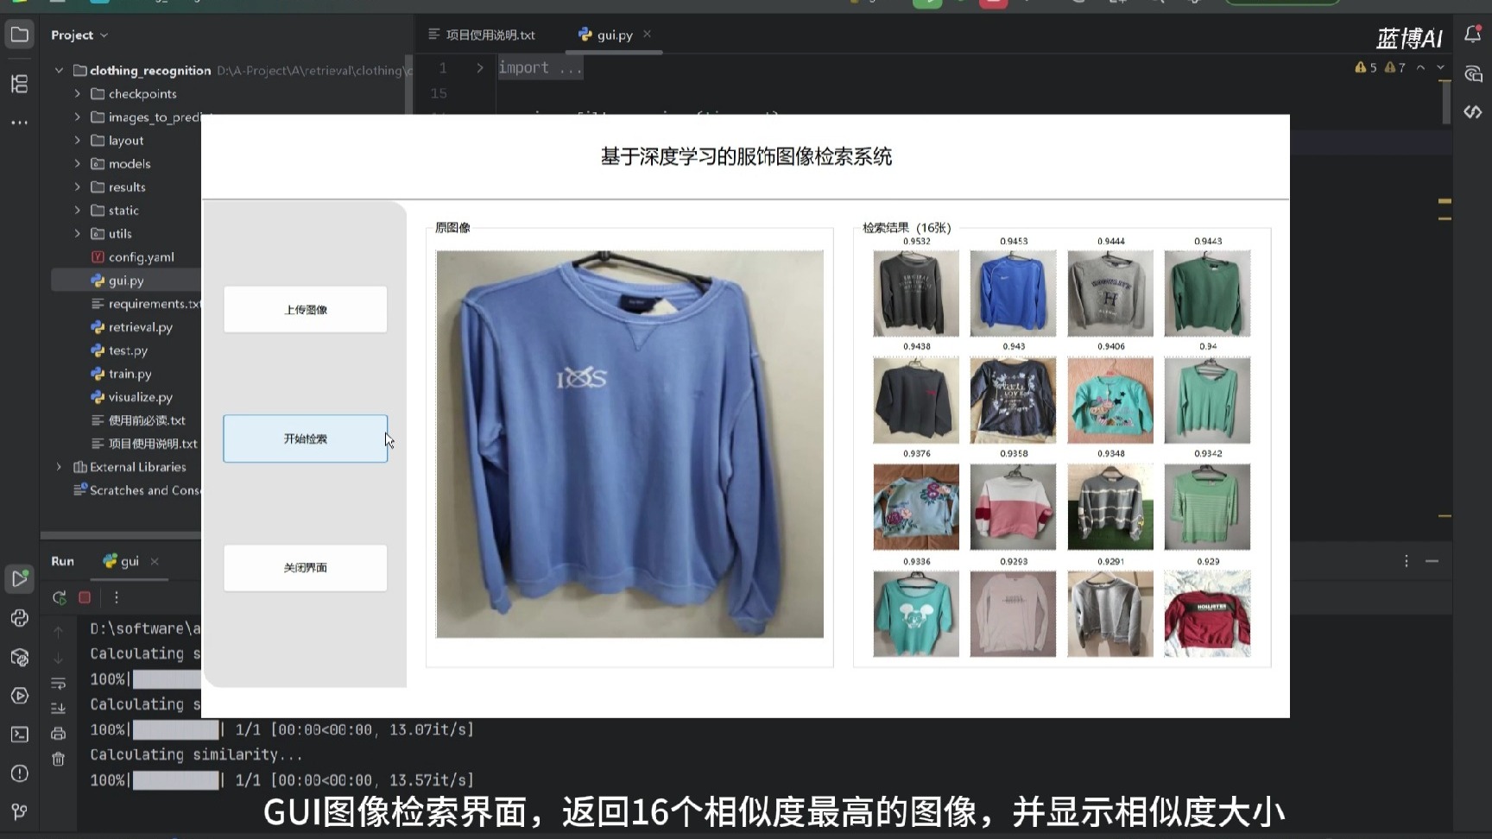Select train.py in project tree
Image resolution: width=1492 pixels, height=839 pixels.
[121, 374]
